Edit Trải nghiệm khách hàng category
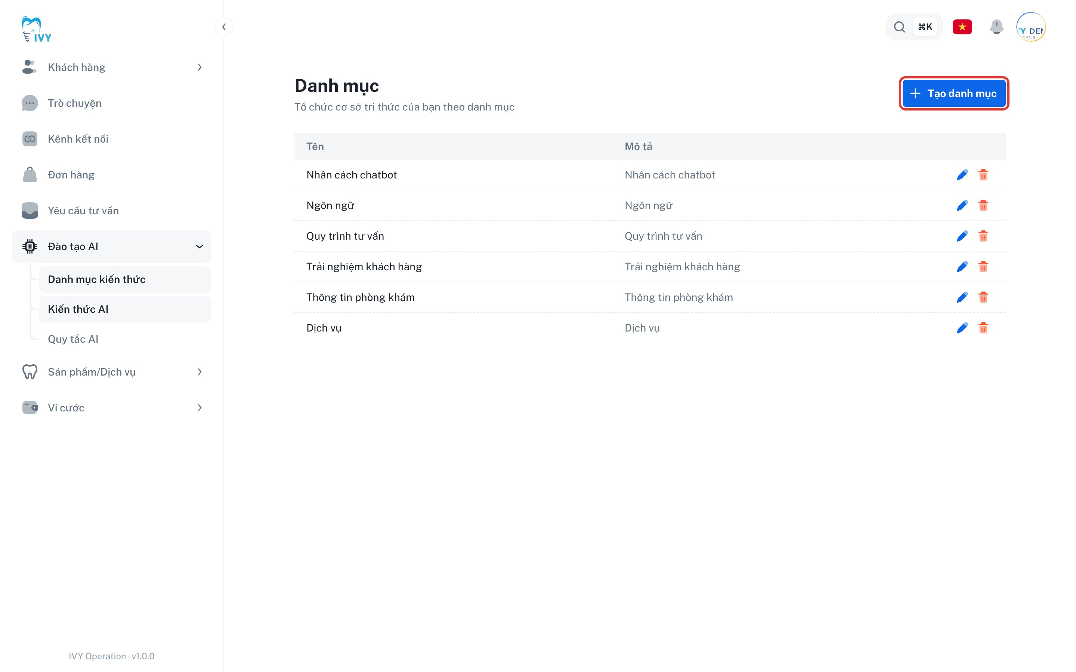1076x672 pixels. point(962,267)
